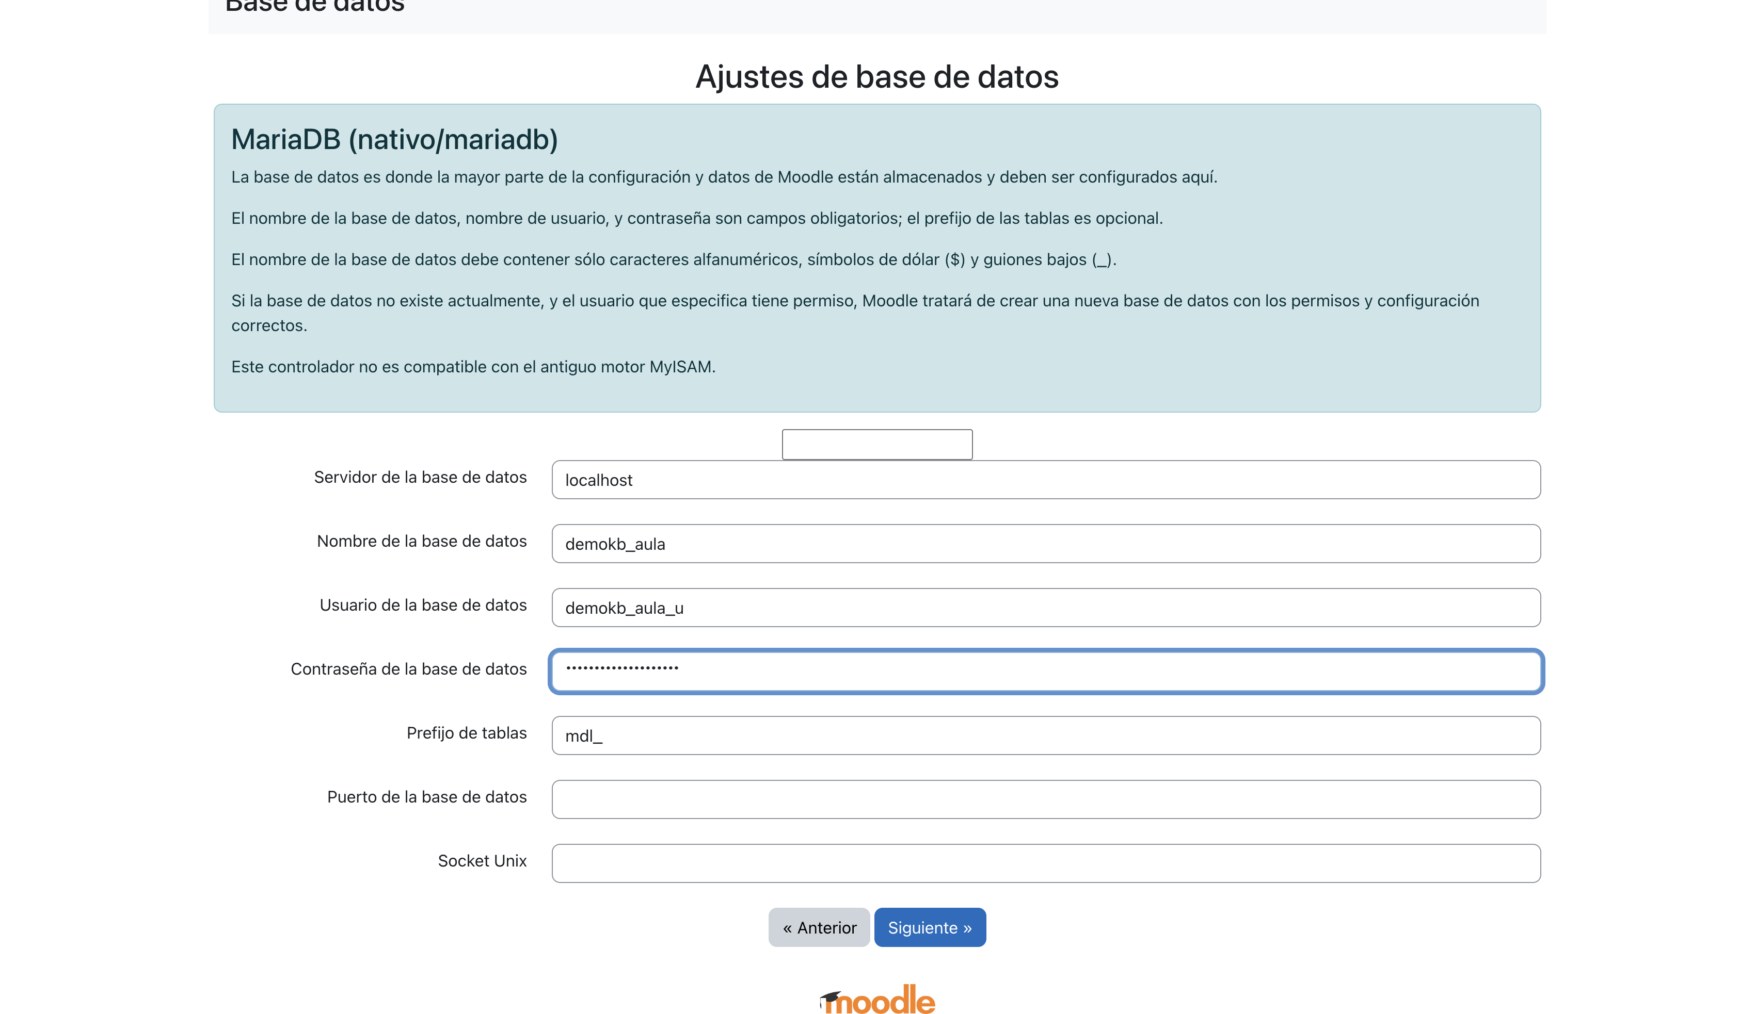Click the sentence starting 'Si la base de datos no existe'
This screenshot has height=1014, width=1755.
(x=855, y=313)
